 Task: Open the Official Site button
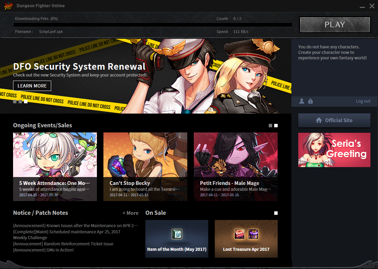click(334, 120)
